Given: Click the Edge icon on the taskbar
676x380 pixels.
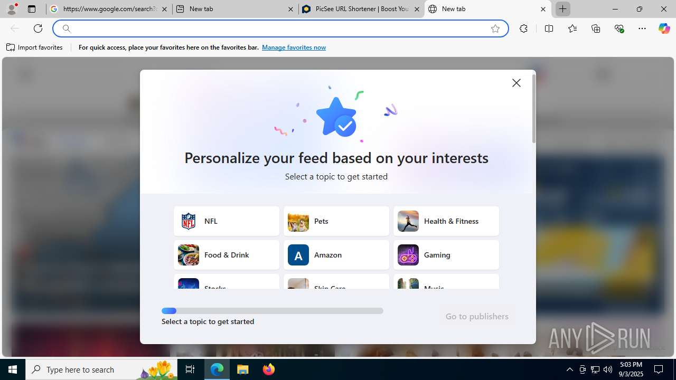Looking at the screenshot, I should point(217,369).
